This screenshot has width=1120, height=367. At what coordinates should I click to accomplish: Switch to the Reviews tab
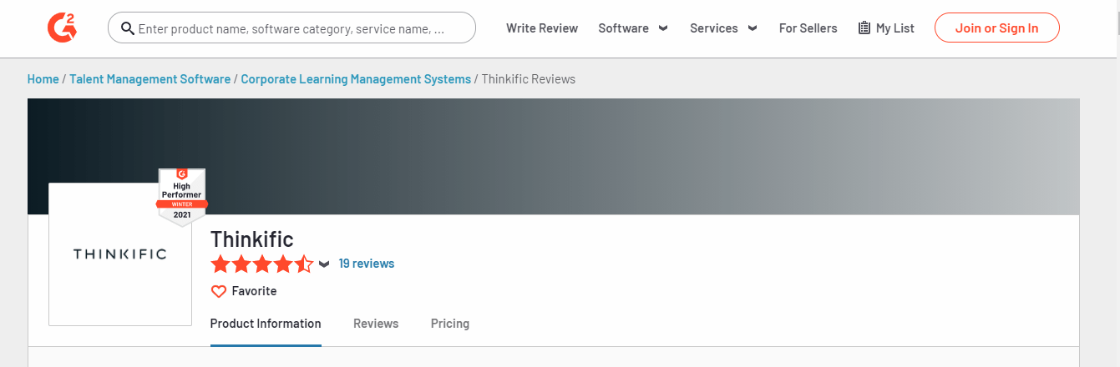376,324
